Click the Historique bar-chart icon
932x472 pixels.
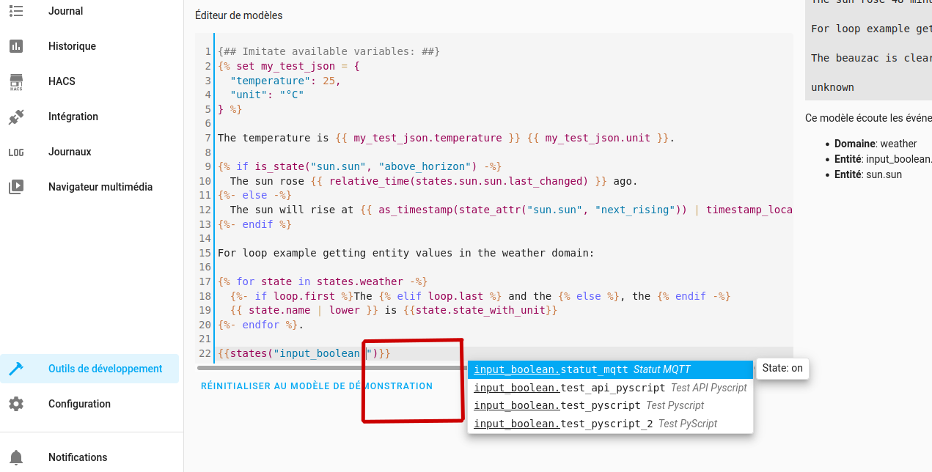click(16, 45)
